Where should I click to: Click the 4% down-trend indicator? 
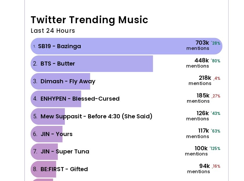point(217,78)
